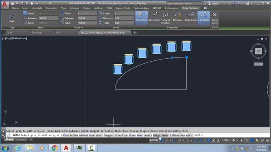
Task: Click the viewport label Top 2D Wireframe
Action: (x=14, y=38)
